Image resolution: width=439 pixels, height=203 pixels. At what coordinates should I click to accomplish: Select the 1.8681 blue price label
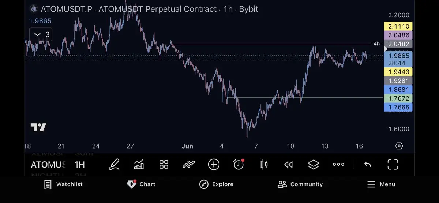(398, 89)
